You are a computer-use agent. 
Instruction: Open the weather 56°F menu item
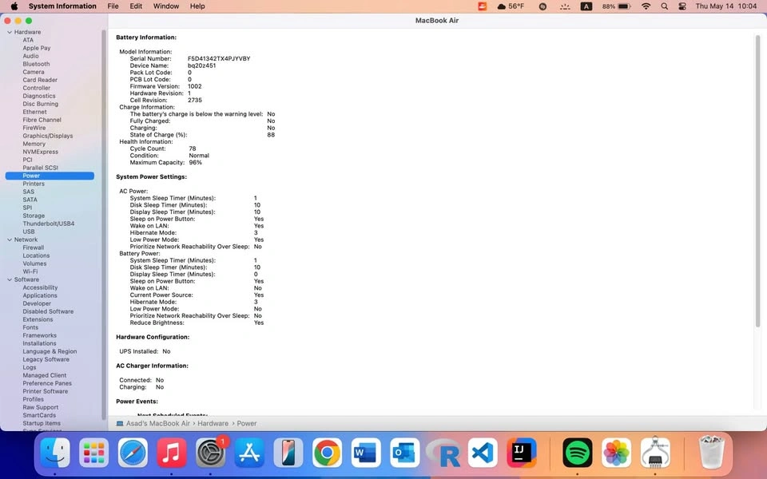tap(511, 6)
